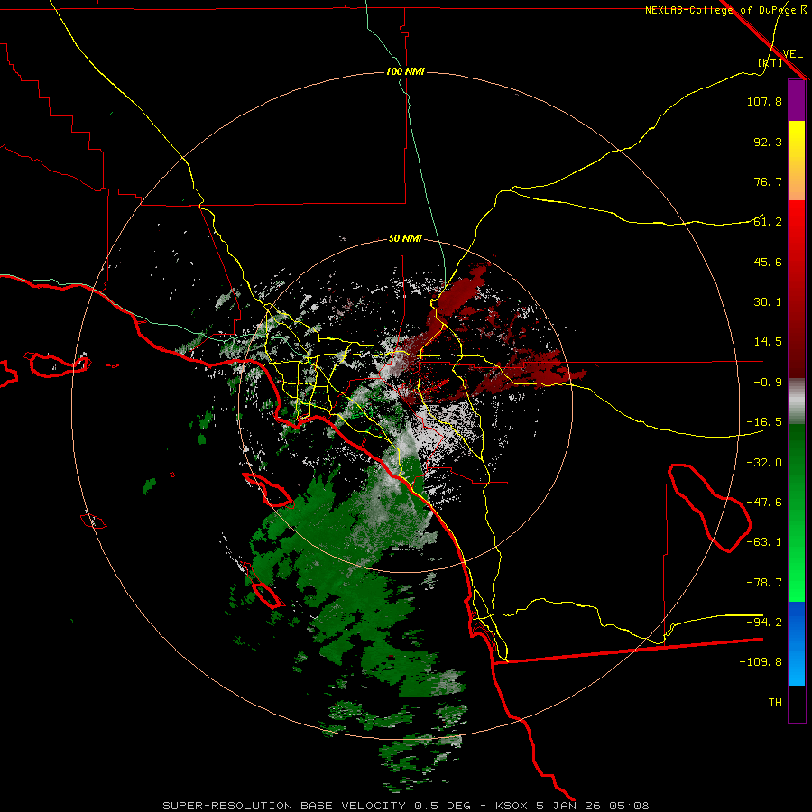Click the [KT] units label
This screenshot has height=812, width=812.
[x=770, y=62]
